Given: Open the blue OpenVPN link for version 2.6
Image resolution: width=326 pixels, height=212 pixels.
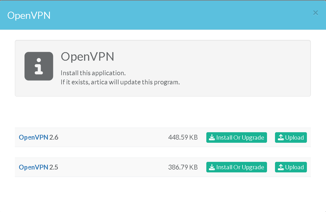Looking at the screenshot, I should tap(33, 138).
